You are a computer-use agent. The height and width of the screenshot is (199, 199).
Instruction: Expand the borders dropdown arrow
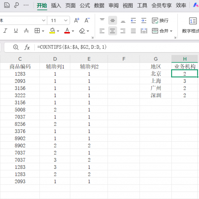pos(43,31)
